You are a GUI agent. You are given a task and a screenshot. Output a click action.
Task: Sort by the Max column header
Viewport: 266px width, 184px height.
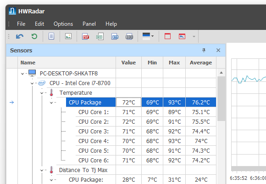click(x=174, y=63)
